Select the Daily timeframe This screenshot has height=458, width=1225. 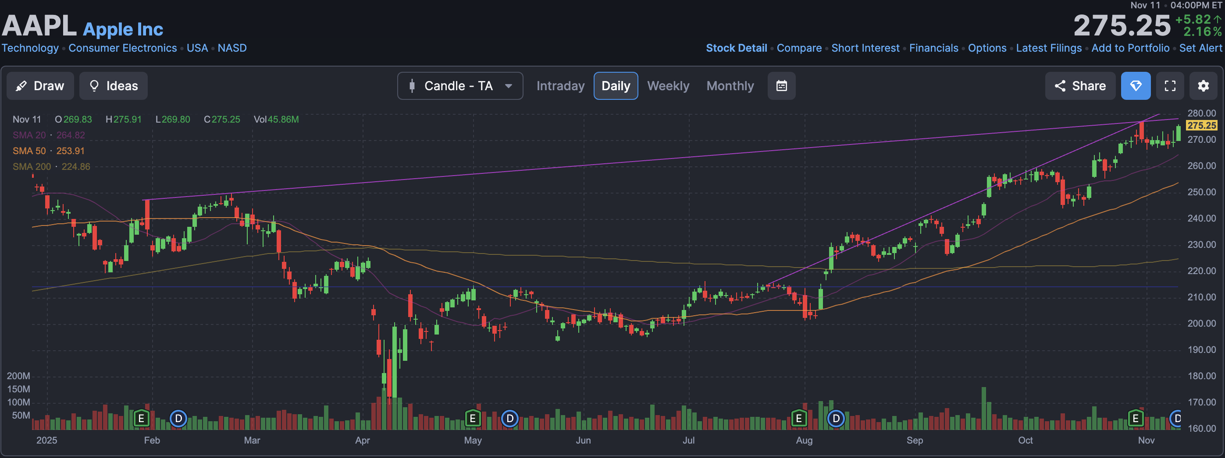coord(616,86)
